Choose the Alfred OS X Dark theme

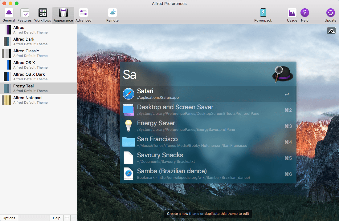click(39, 76)
